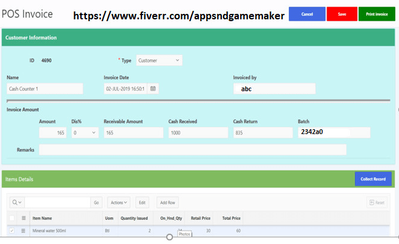Click the Reset button
Image resolution: width=399 pixels, height=244 pixels.
377,202
